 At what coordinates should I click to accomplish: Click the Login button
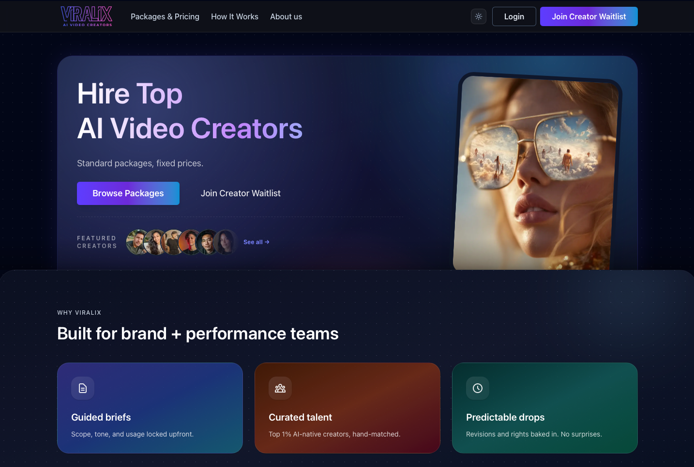(x=514, y=16)
